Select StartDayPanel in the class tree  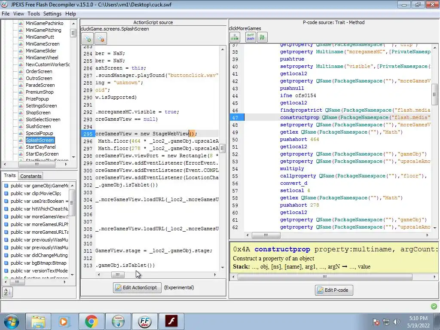pos(41,147)
